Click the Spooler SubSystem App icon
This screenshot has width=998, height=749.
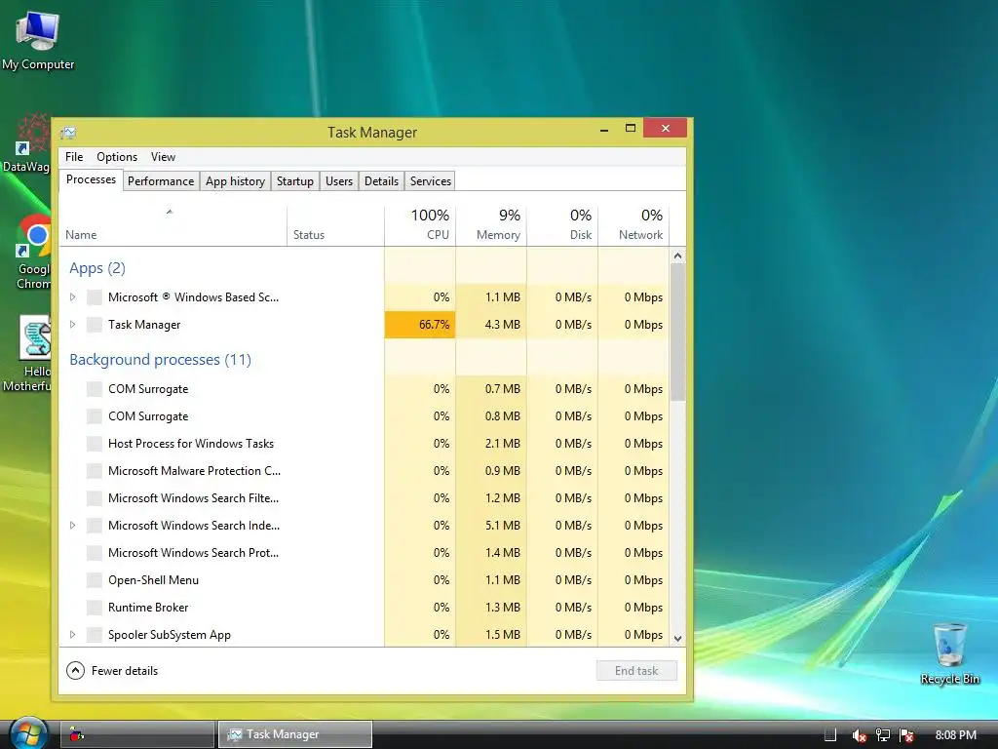click(95, 635)
